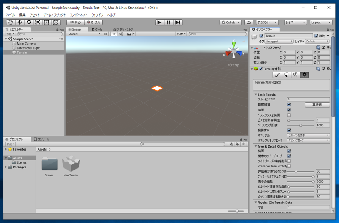Expand the Packages folder
The image size is (339, 223).
tap(6, 167)
